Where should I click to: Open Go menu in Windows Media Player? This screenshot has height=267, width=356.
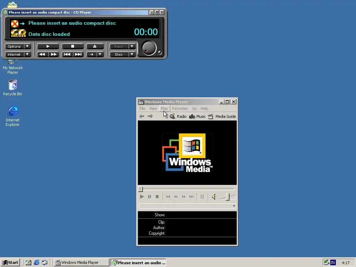194,108
